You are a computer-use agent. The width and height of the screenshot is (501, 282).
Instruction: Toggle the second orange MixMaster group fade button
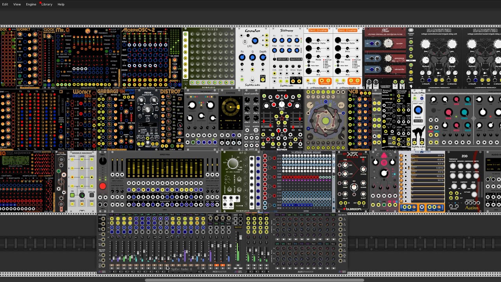222,266
